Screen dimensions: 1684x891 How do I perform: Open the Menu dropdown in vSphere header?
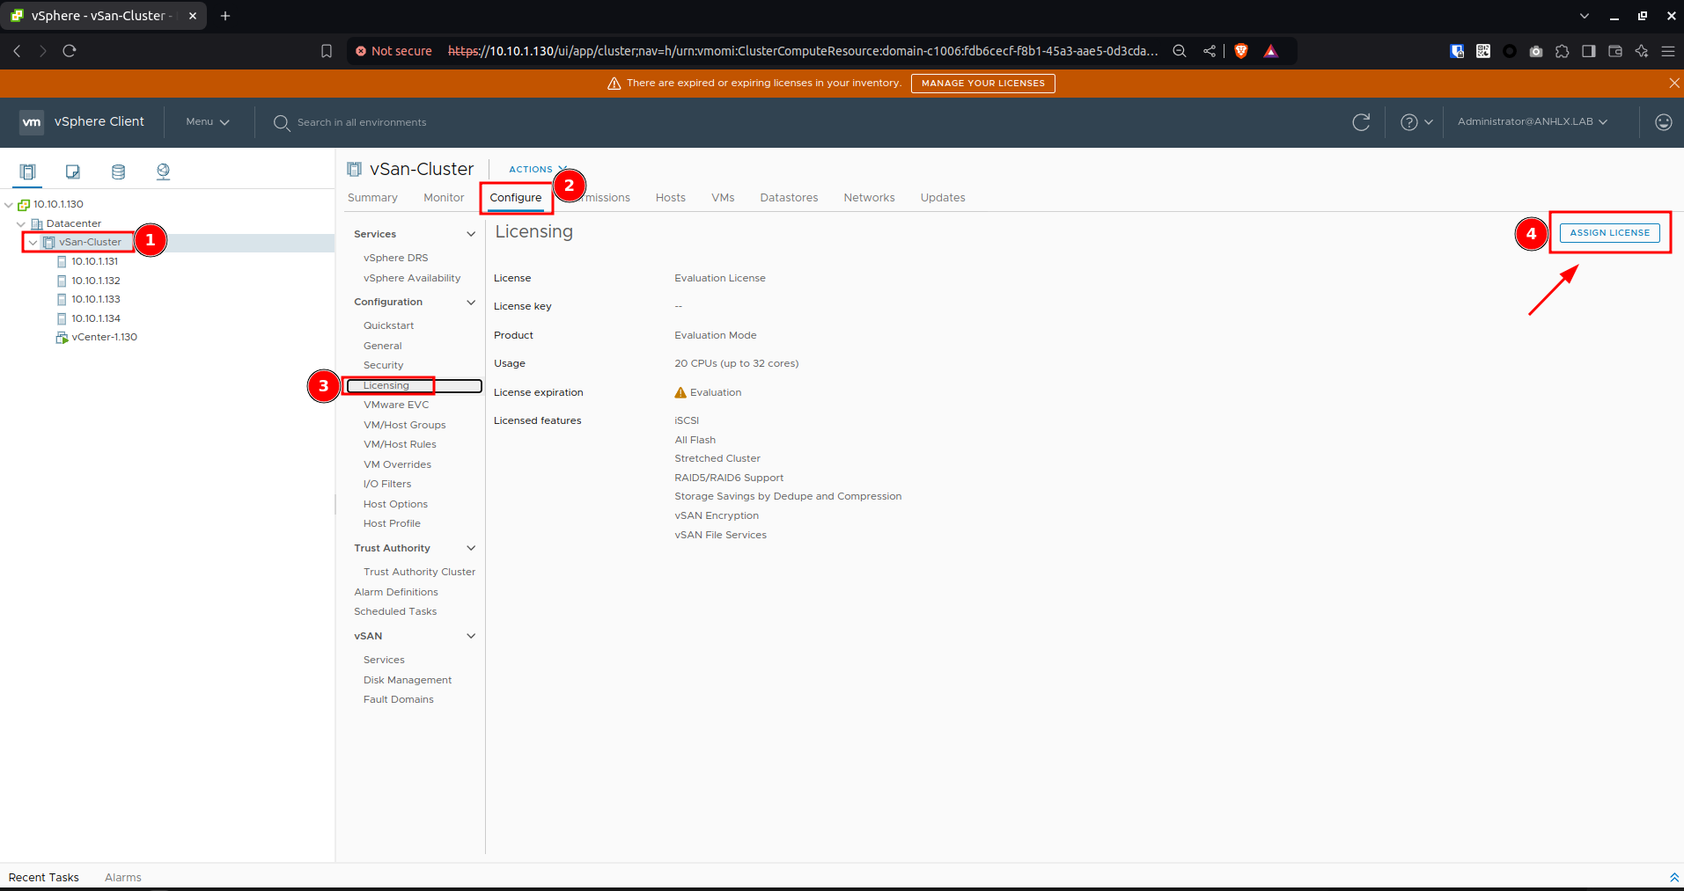[208, 121]
